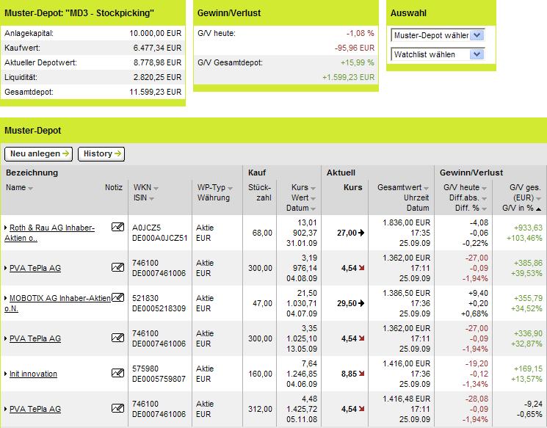Sort by G/V heute arrow
547x428 pixels.
point(484,189)
